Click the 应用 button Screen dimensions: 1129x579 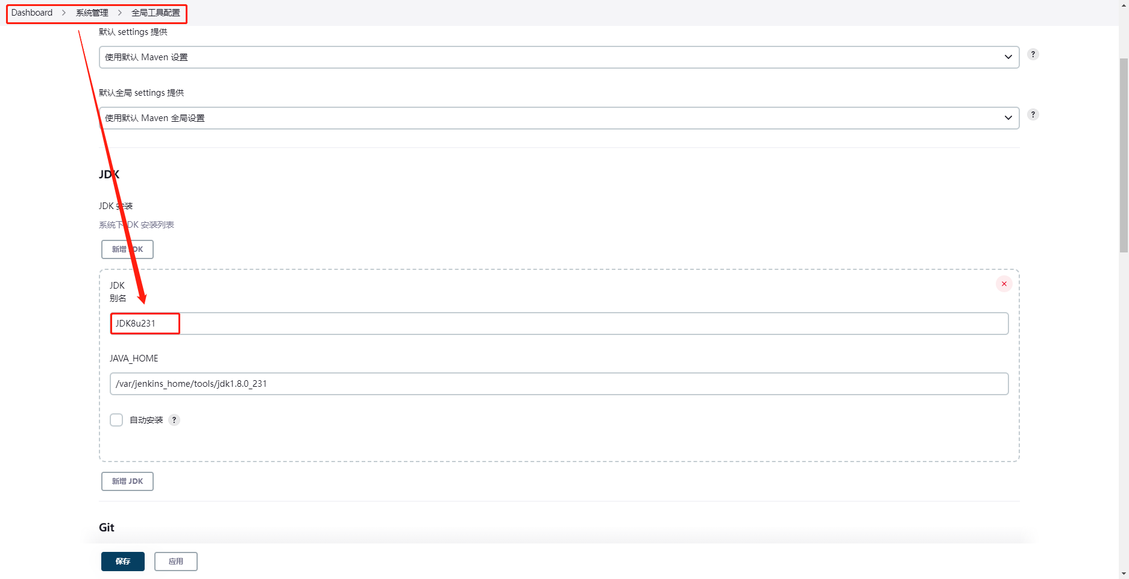click(176, 562)
